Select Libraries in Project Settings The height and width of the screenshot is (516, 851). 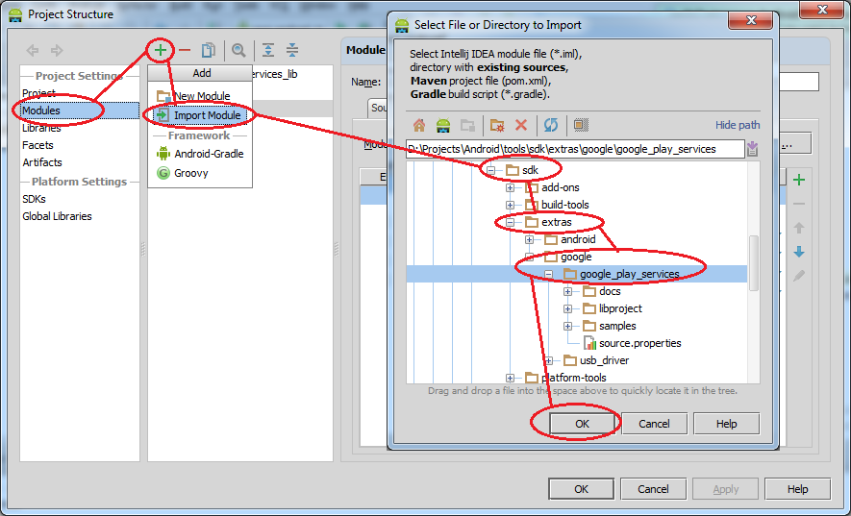pyautogui.click(x=41, y=128)
